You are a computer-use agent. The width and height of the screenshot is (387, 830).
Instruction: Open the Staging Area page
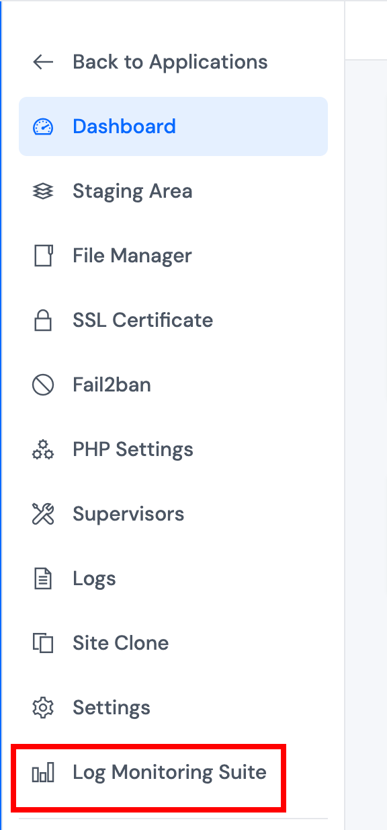point(173,191)
